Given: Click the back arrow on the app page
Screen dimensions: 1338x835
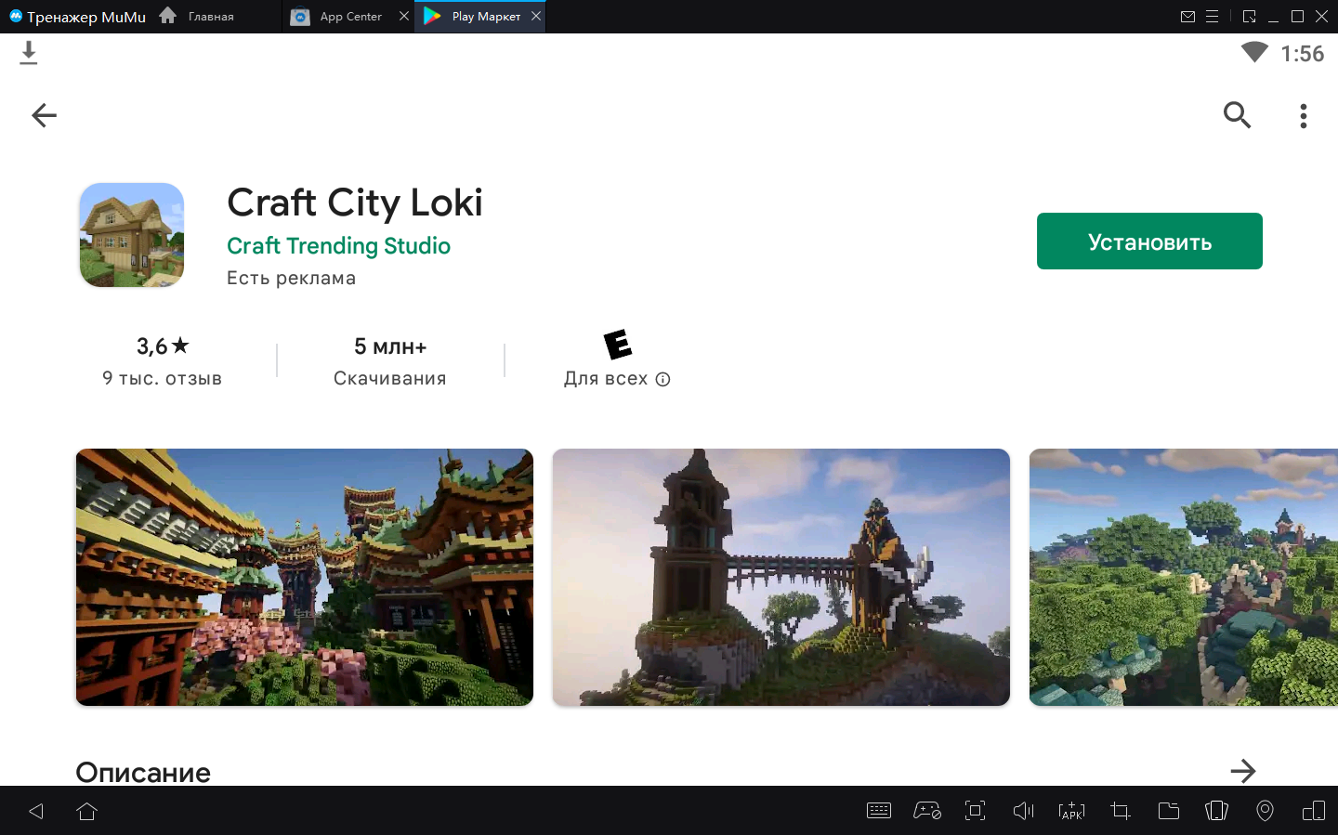Looking at the screenshot, I should coord(44,115).
